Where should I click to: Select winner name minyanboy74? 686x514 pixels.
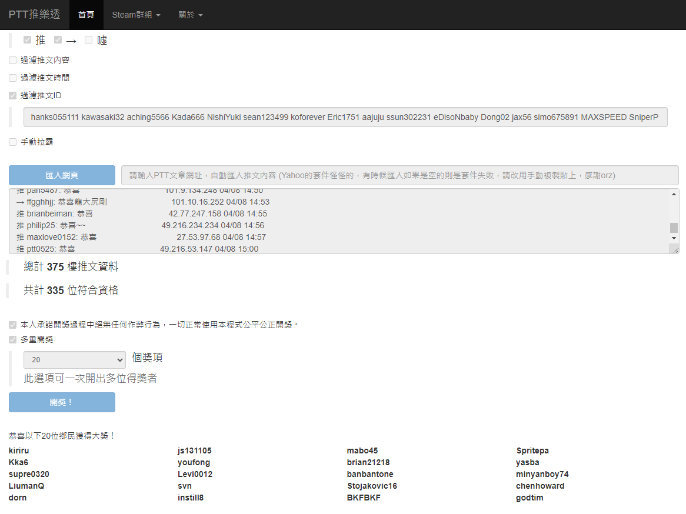click(542, 474)
